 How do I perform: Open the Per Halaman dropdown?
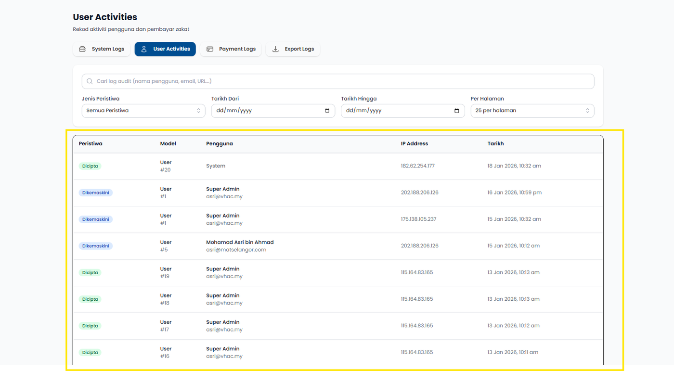point(532,111)
